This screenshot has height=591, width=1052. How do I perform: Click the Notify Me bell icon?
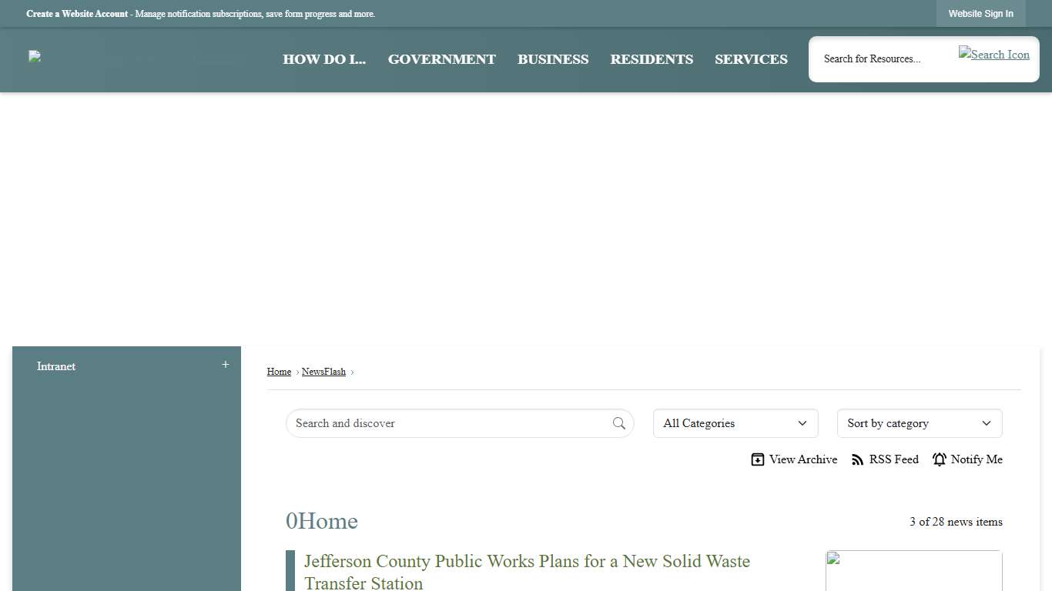939,459
